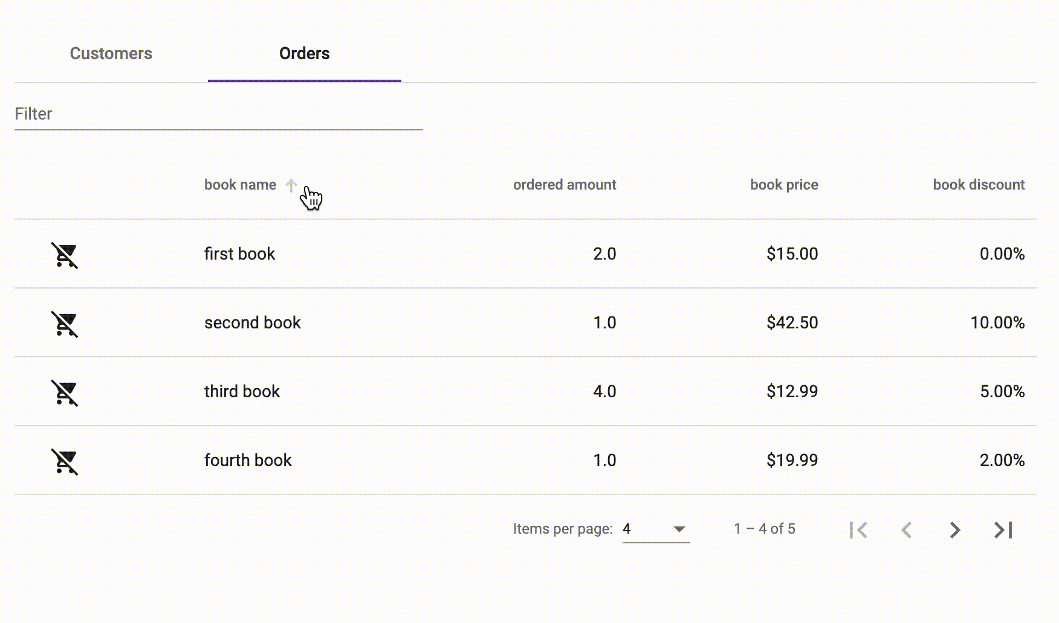Go to the next page

click(x=955, y=530)
